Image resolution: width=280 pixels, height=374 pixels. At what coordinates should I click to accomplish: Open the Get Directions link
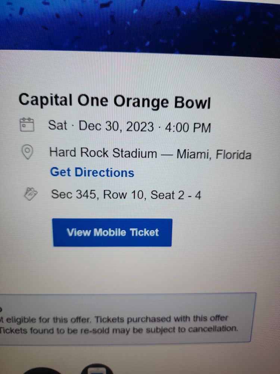(x=92, y=172)
